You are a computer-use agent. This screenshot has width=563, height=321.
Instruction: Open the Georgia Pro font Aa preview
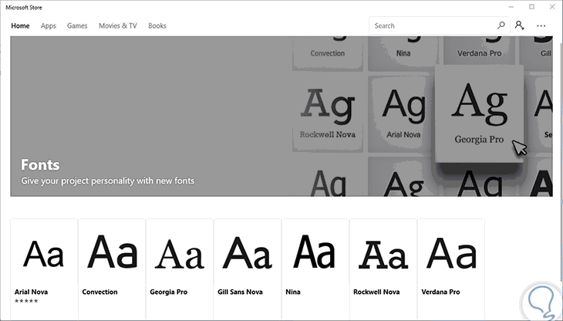pos(179,254)
